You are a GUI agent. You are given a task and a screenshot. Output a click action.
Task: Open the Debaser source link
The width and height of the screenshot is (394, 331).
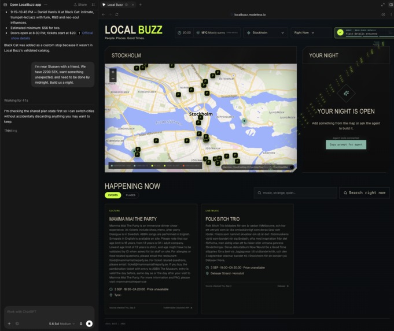click(x=283, y=286)
